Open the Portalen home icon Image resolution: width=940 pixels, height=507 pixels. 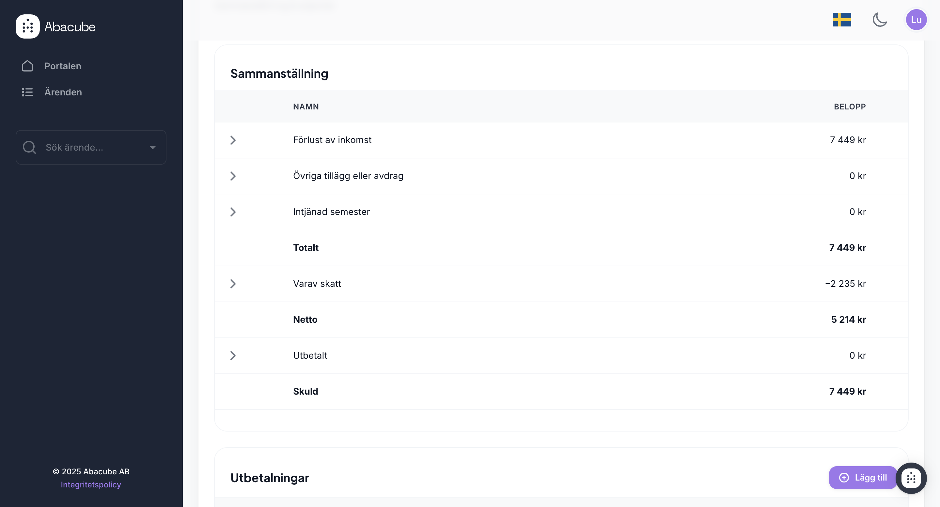27,66
